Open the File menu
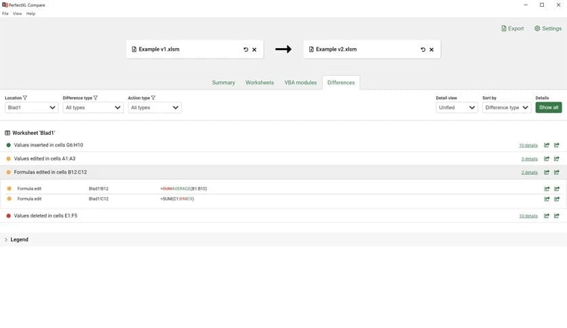The height and width of the screenshot is (328, 567). tap(5, 14)
